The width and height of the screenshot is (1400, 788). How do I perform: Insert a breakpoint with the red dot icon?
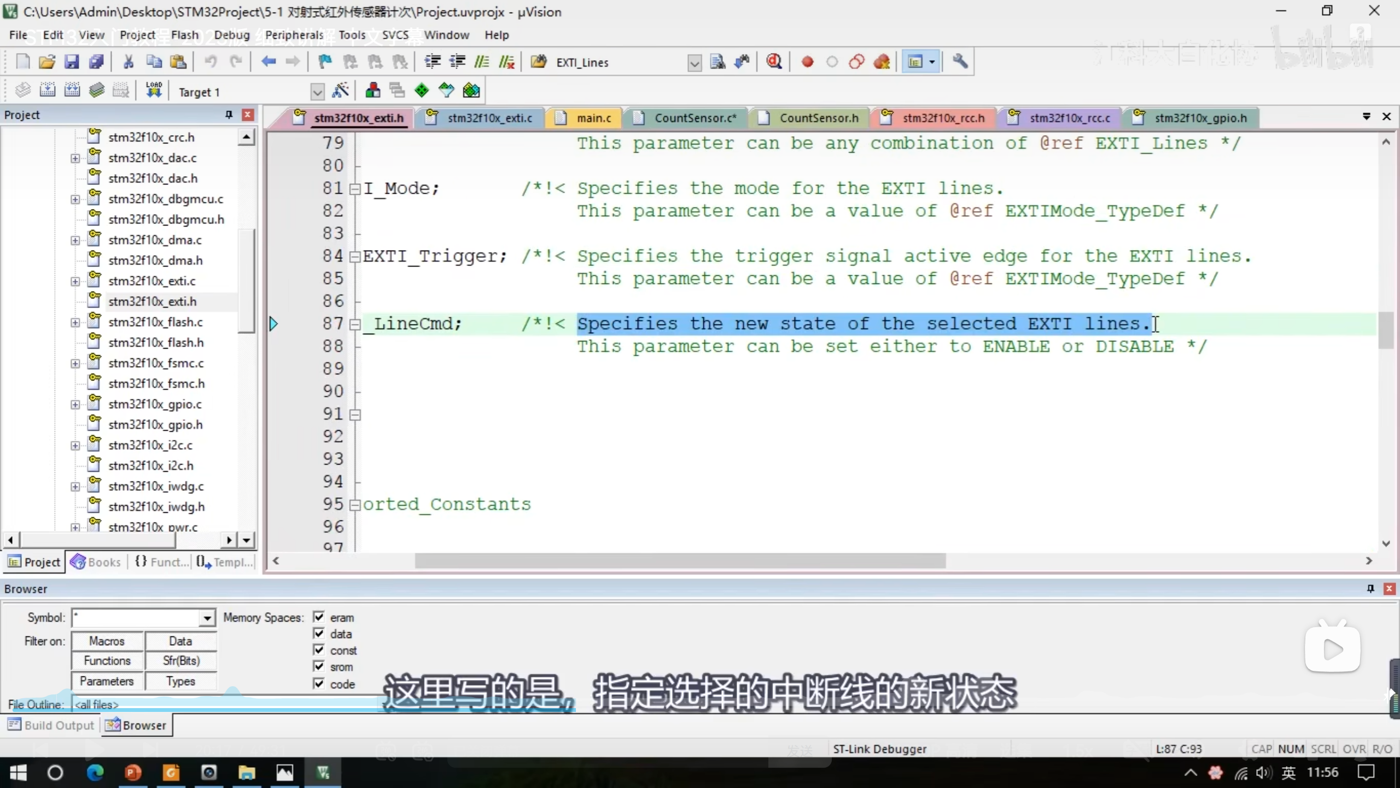point(807,62)
